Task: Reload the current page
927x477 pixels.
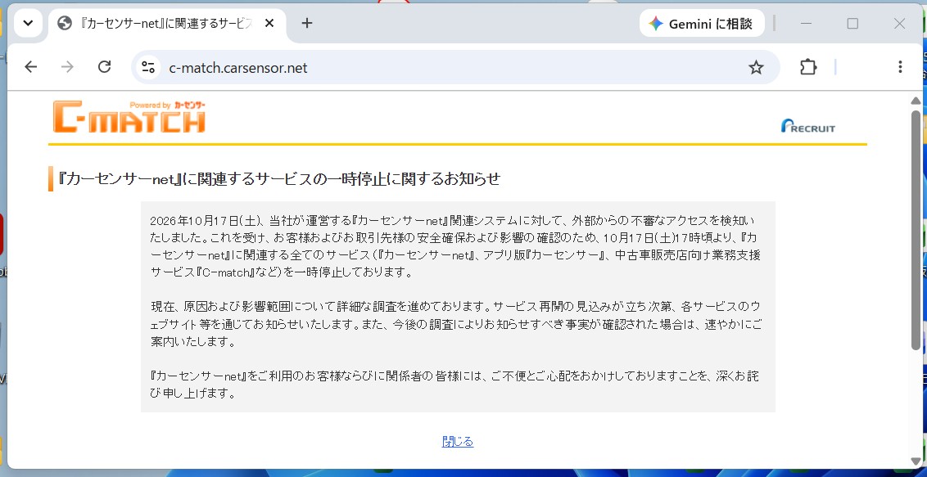Action: 105,67
